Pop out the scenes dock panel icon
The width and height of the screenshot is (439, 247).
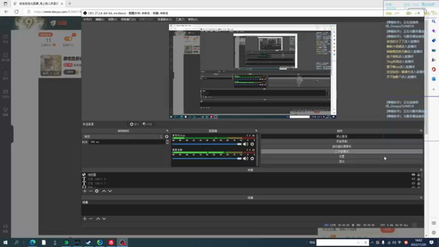(421, 198)
